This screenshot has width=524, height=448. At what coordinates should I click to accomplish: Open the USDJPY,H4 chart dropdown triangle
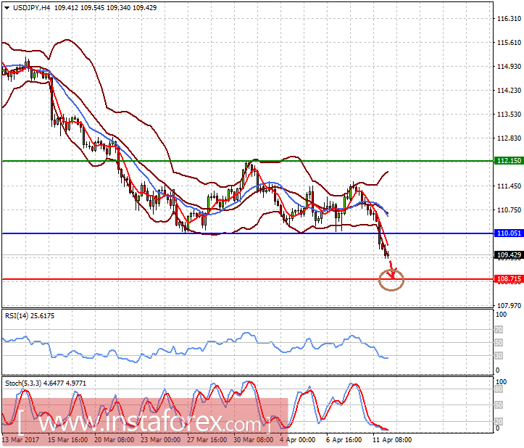coord(7,8)
